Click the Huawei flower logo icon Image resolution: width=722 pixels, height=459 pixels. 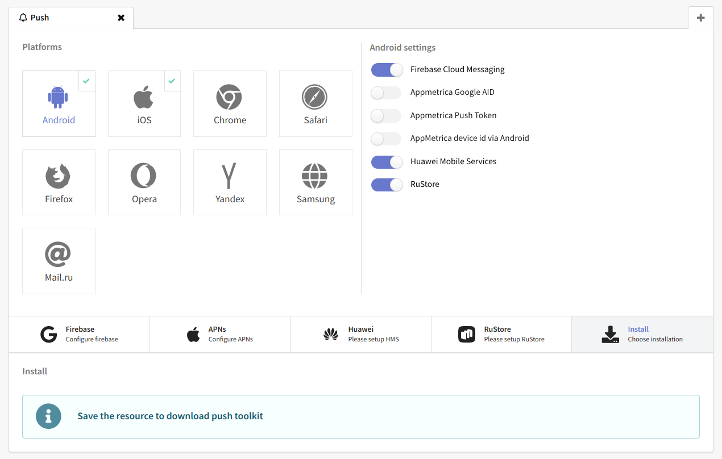click(x=331, y=335)
